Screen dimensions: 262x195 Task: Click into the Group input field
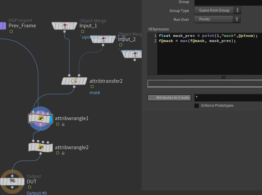click(x=228, y=2)
